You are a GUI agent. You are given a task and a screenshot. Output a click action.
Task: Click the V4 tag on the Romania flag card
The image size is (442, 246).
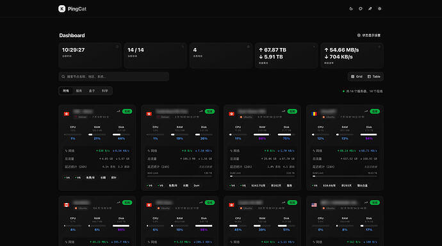coord(315,185)
